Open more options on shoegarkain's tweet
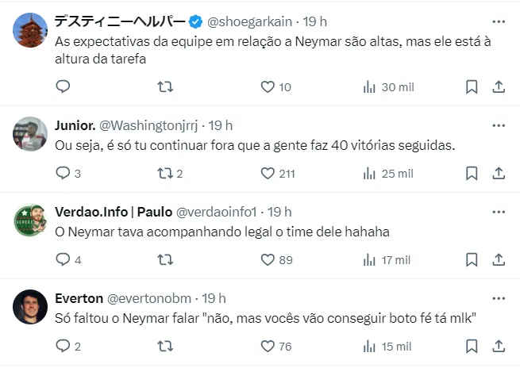Viewport: 520px width, 368px height. point(498,21)
